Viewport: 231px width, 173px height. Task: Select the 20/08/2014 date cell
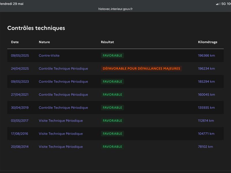(20, 147)
